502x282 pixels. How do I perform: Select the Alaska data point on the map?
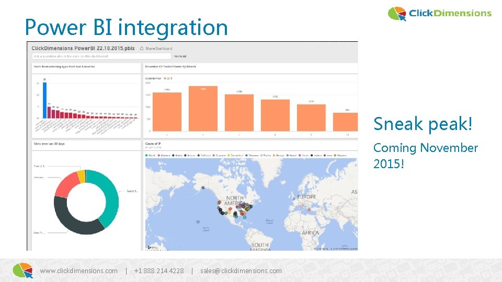(203, 187)
